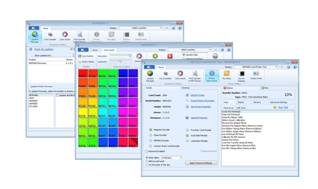Screen dimensions: 318x189
Task: Select Home the Flipper Table test
Action: coord(232,117)
